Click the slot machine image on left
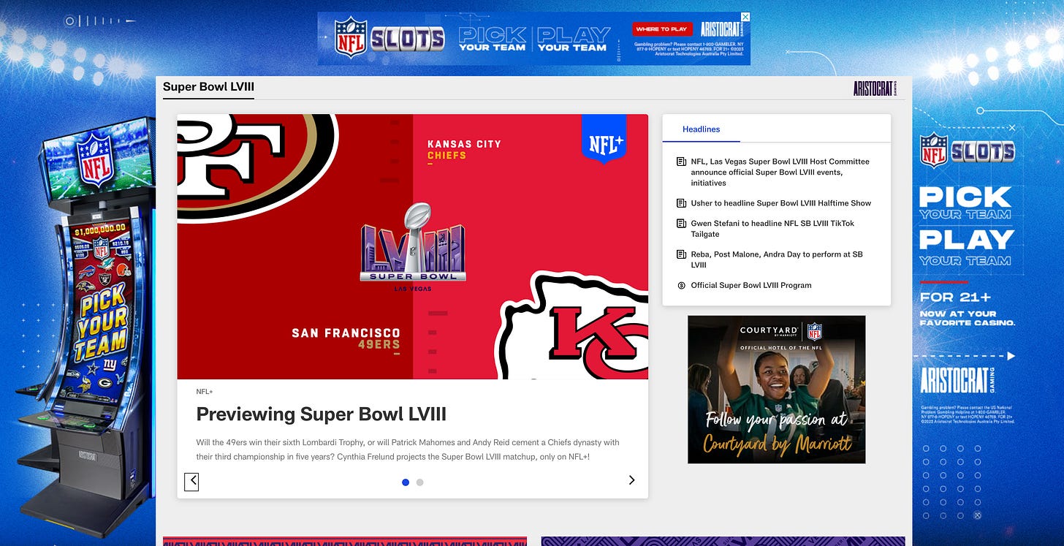This screenshot has height=546, width=1064. pyautogui.click(x=86, y=326)
